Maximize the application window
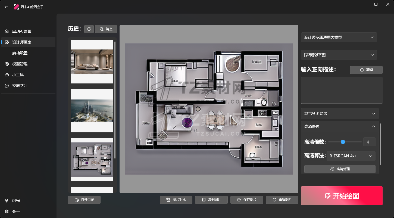This screenshot has width=394, height=218. coord(376,4)
